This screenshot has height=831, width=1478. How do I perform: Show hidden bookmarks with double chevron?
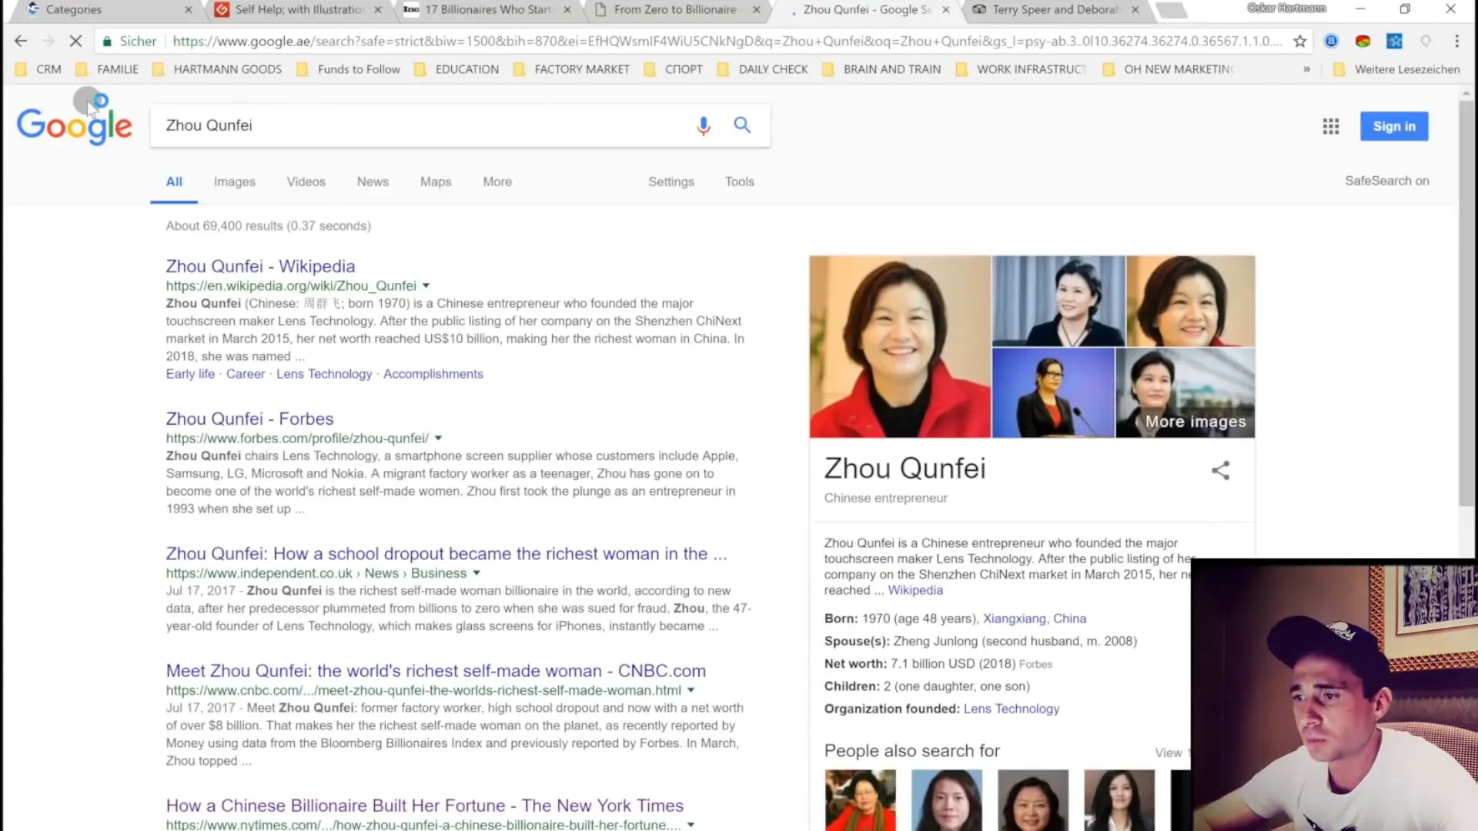click(1306, 69)
